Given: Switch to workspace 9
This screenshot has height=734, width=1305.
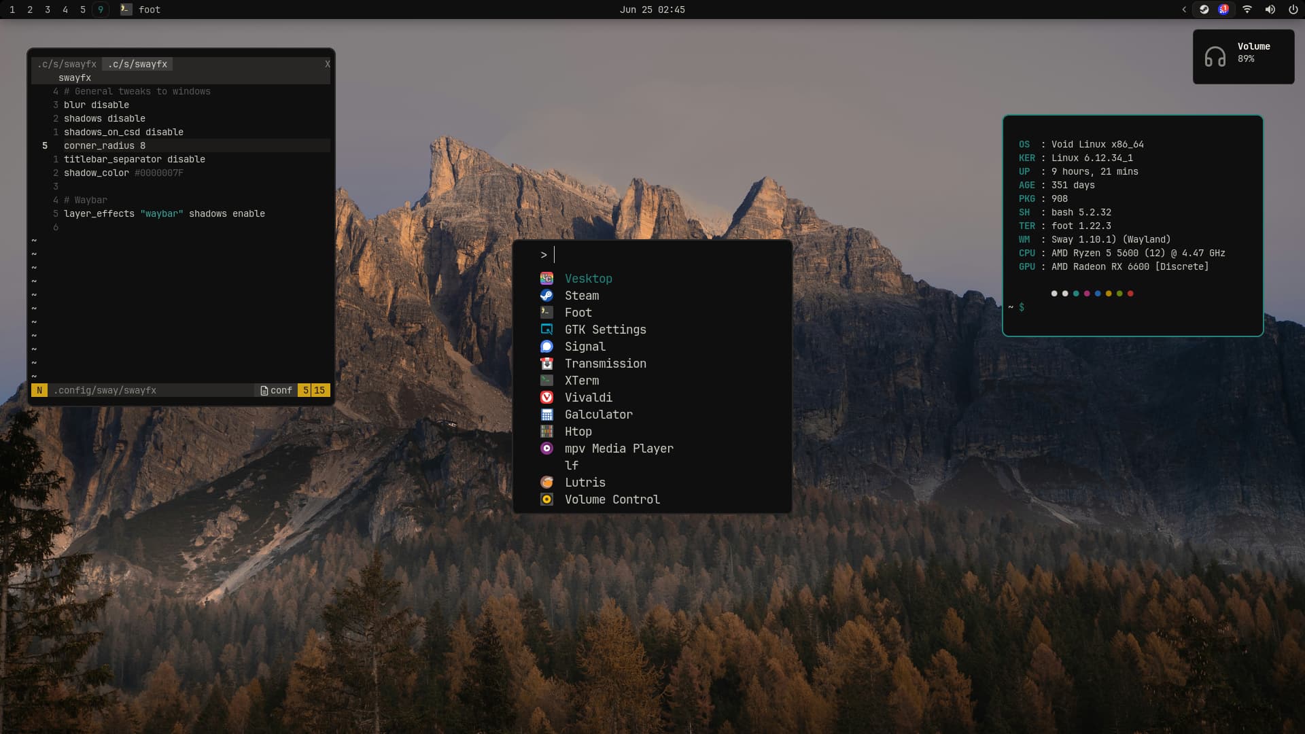Looking at the screenshot, I should (x=101, y=10).
